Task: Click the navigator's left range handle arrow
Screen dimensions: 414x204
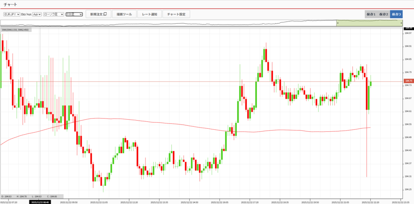Action: coord(338,23)
